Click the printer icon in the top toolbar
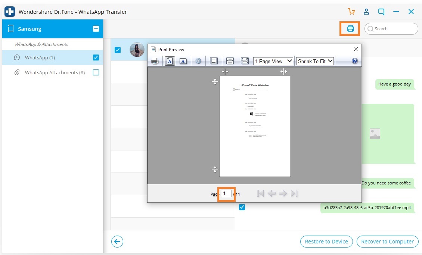 (350, 28)
